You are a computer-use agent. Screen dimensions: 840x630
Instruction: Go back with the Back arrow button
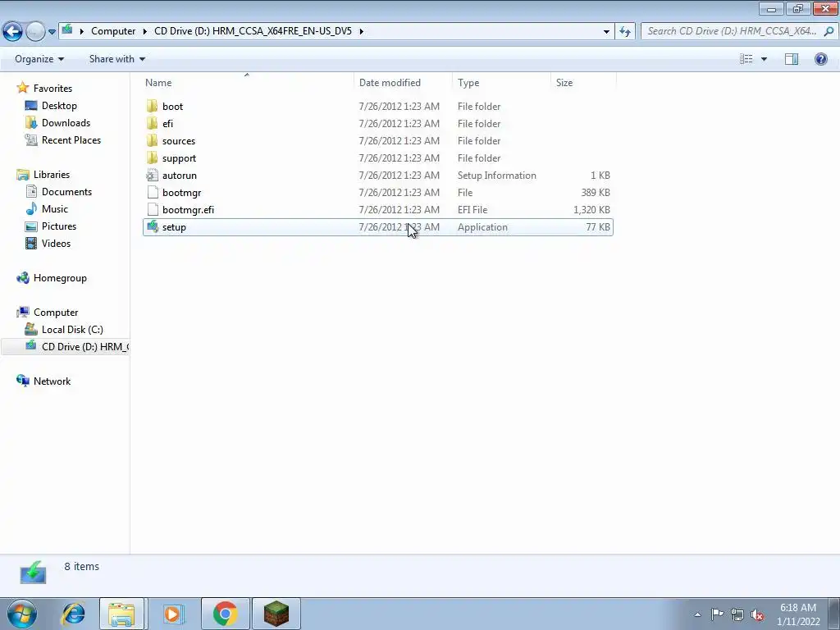pyautogui.click(x=13, y=31)
